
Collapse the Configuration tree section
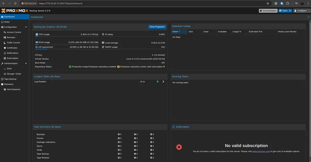26,27
